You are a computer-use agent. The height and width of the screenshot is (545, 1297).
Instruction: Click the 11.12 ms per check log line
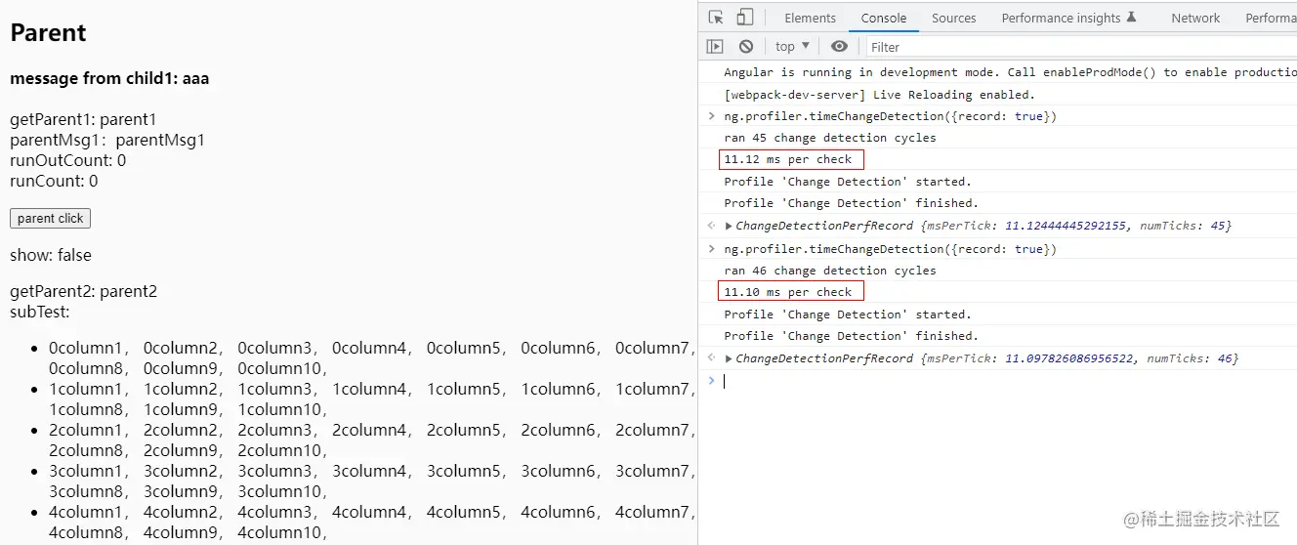pyautogui.click(x=788, y=159)
